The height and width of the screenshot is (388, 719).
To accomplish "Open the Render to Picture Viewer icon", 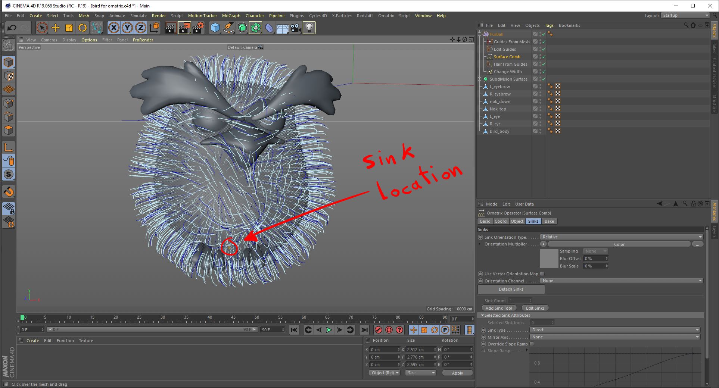I will 184,28.
